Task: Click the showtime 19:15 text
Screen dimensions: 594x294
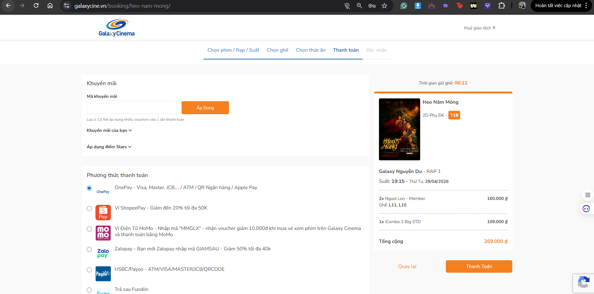Action: [398, 181]
